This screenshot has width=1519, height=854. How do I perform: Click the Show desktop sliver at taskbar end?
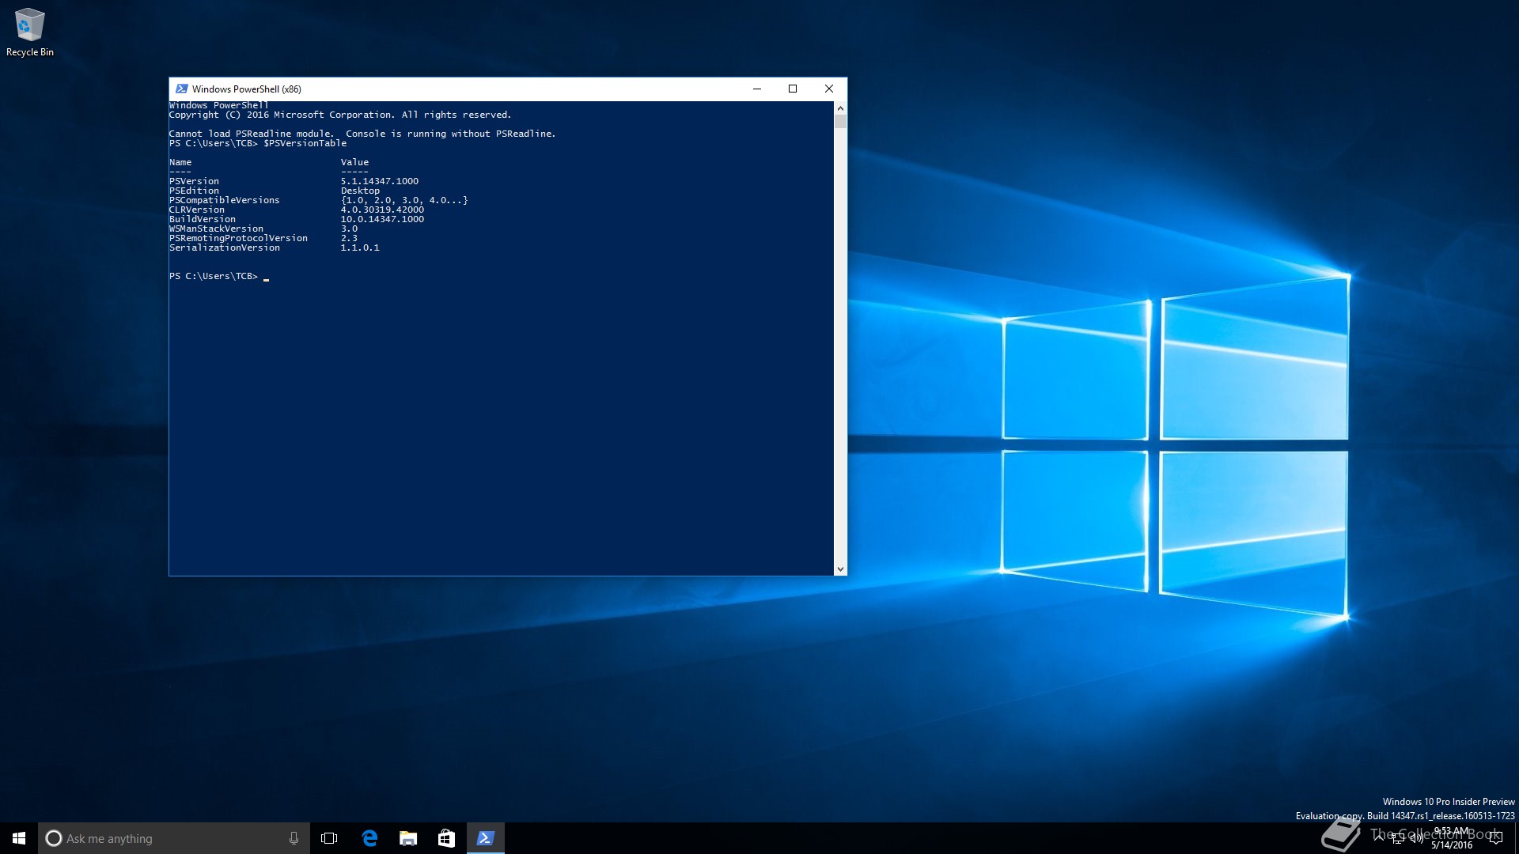1516,838
